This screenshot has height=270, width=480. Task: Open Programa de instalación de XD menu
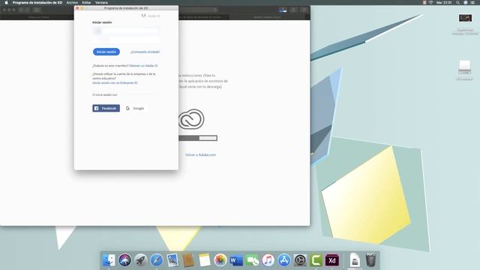(37, 2)
